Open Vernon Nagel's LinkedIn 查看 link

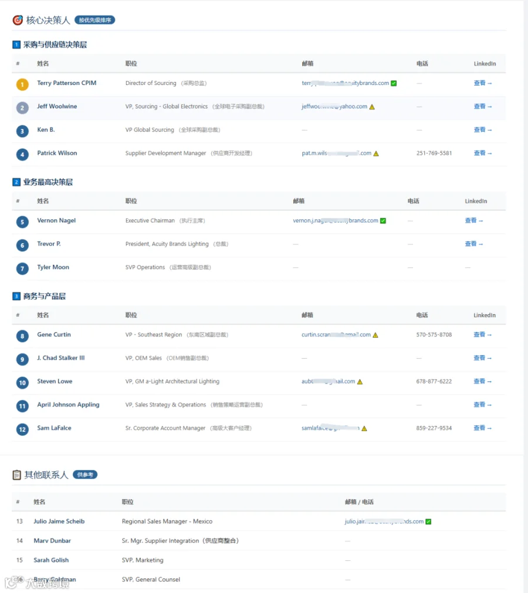[x=474, y=220]
